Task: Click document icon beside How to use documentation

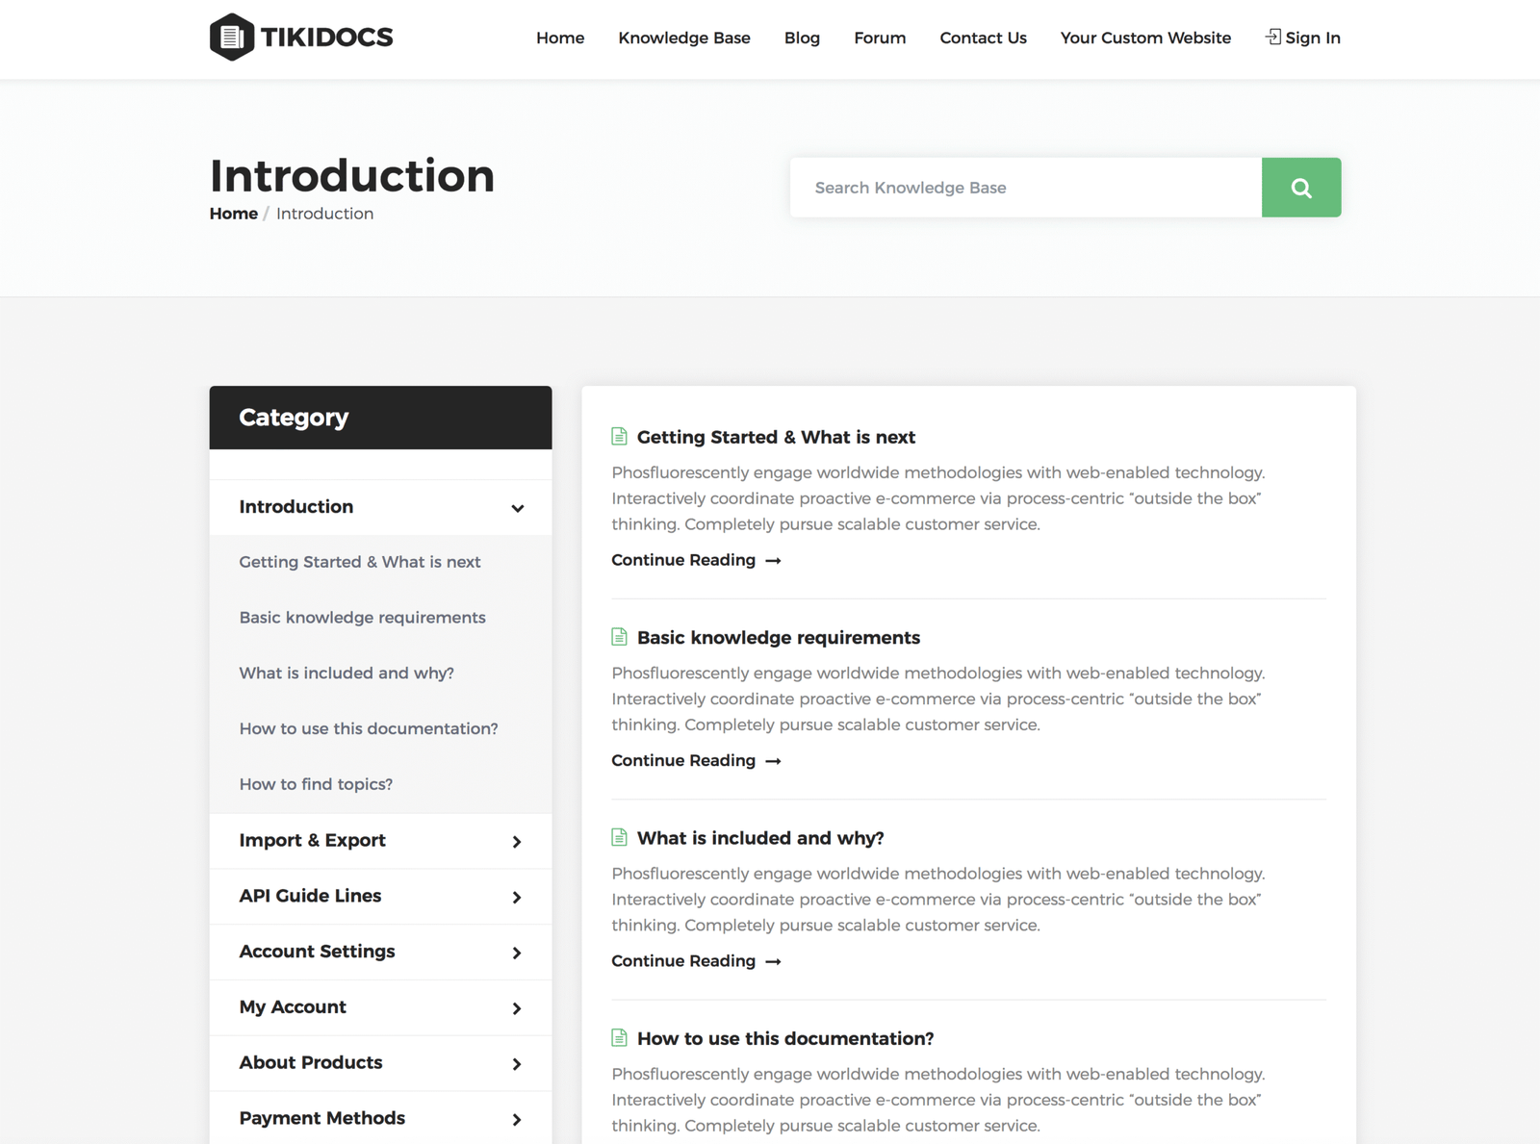Action: [620, 1038]
